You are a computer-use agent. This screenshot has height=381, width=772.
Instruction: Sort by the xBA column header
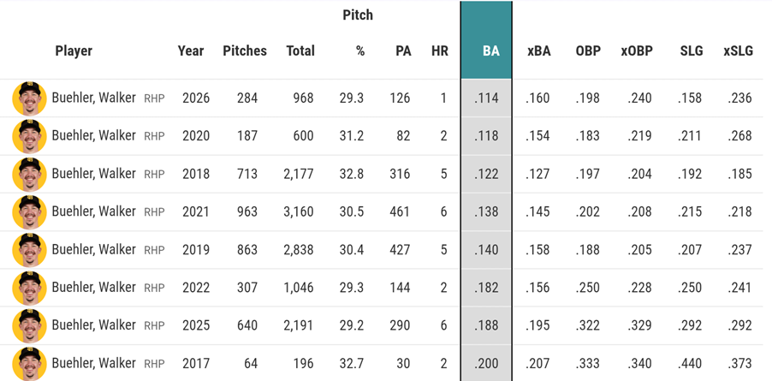538,51
